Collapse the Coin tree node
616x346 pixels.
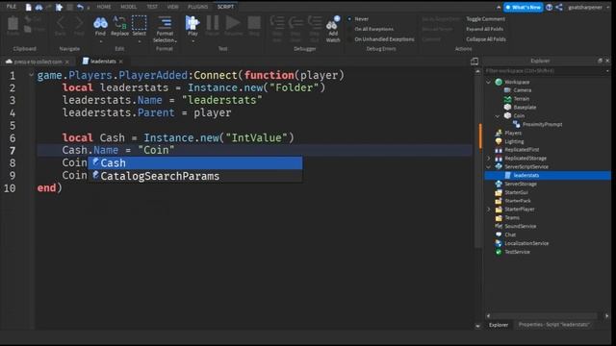(498, 116)
